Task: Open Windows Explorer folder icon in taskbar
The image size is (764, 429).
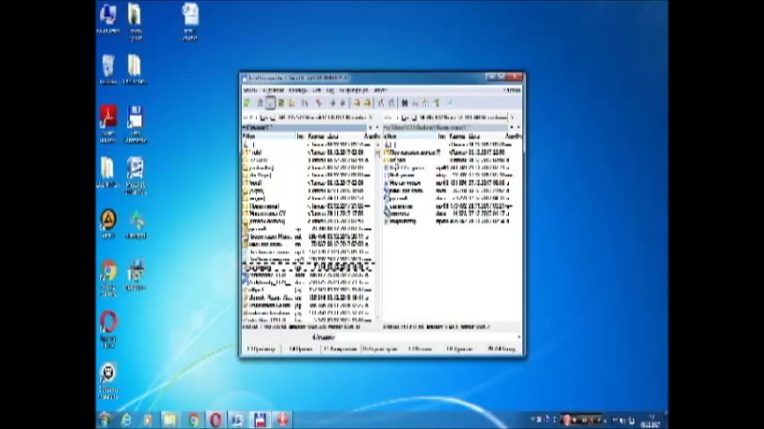Action: [170, 419]
